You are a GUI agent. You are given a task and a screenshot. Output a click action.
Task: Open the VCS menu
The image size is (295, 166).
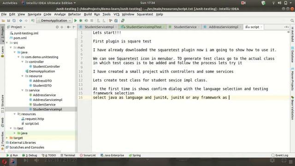117,14
